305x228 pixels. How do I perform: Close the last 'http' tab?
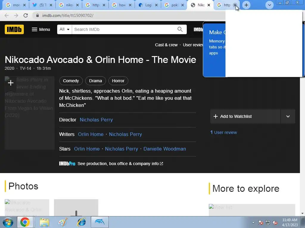pyautogui.click(x=235, y=5)
